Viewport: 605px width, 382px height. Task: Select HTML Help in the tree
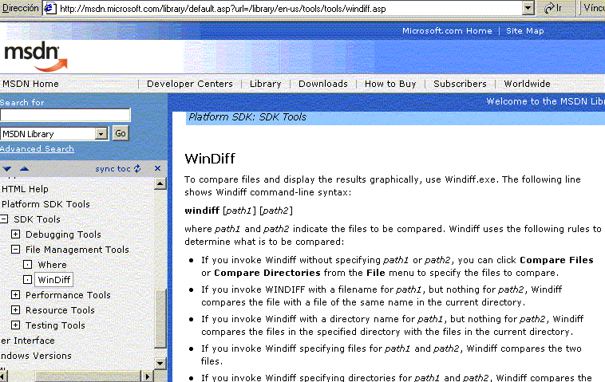point(25,189)
